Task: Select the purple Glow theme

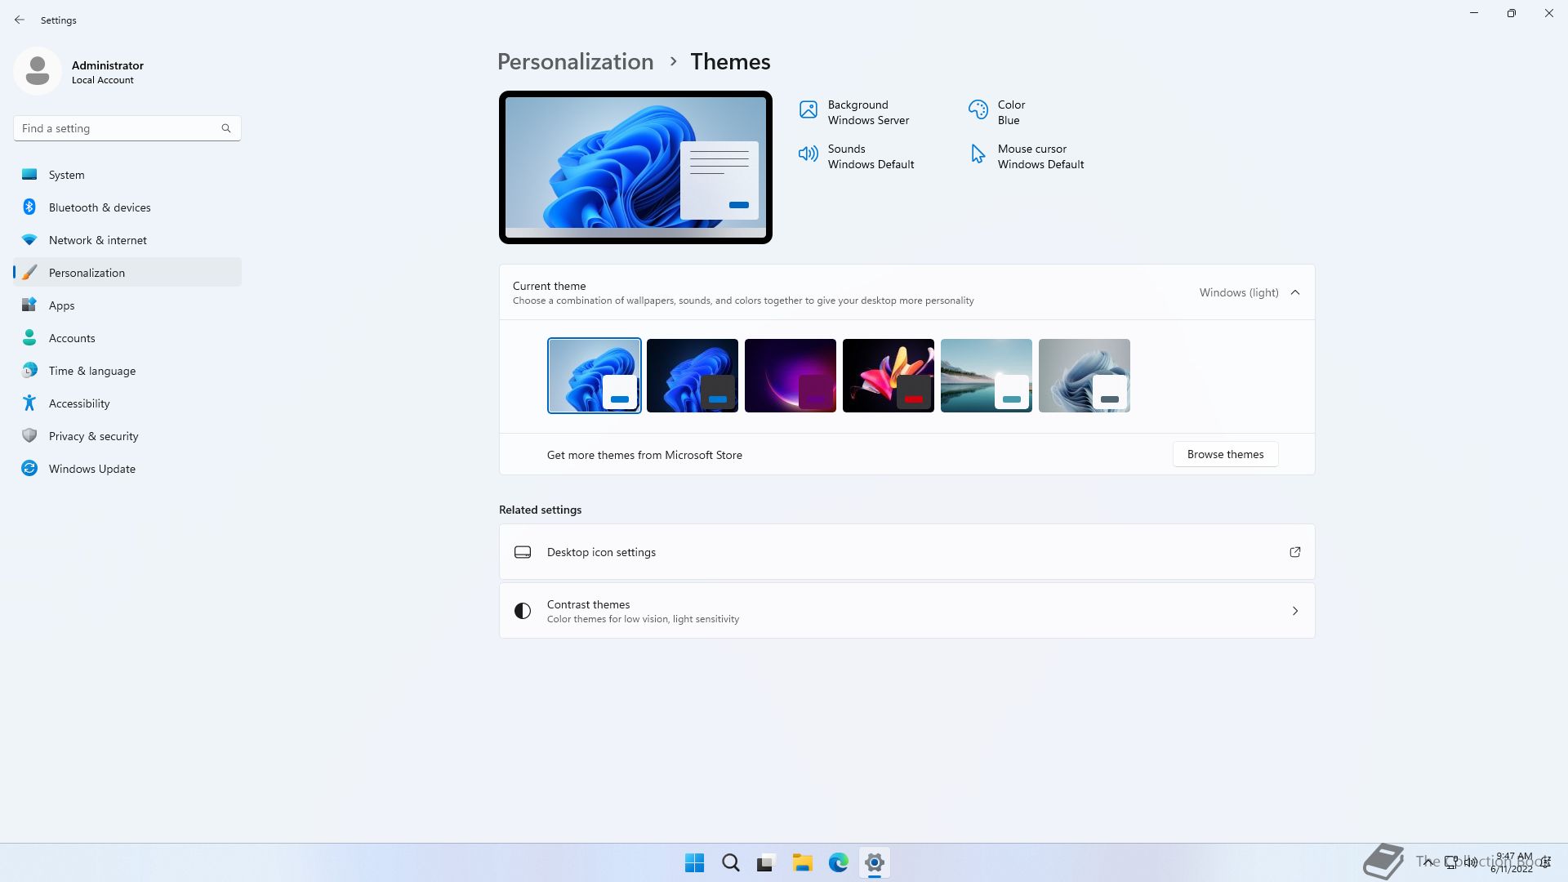Action: (x=790, y=376)
